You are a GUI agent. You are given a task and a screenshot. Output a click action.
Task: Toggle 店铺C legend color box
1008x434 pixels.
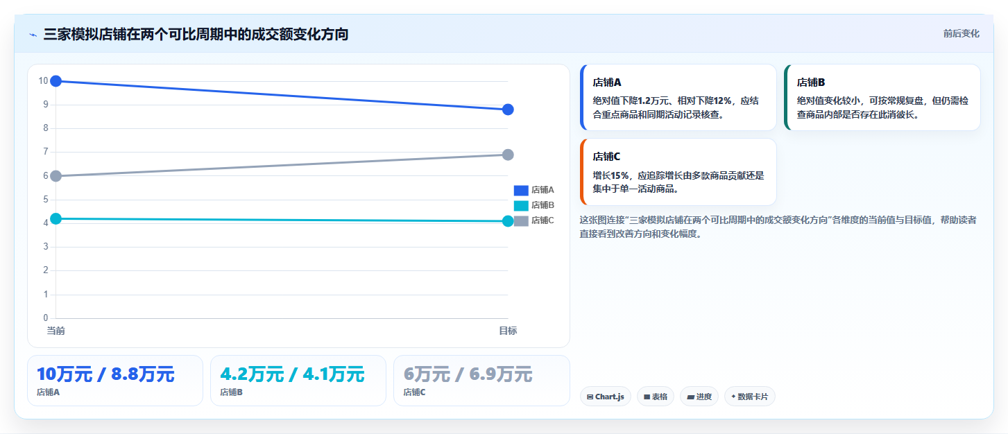point(521,220)
